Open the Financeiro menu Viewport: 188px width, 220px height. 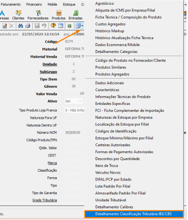34,4
